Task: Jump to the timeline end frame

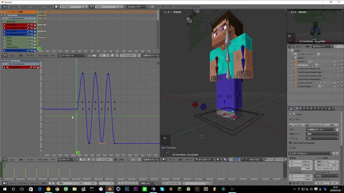Action: [136, 183]
